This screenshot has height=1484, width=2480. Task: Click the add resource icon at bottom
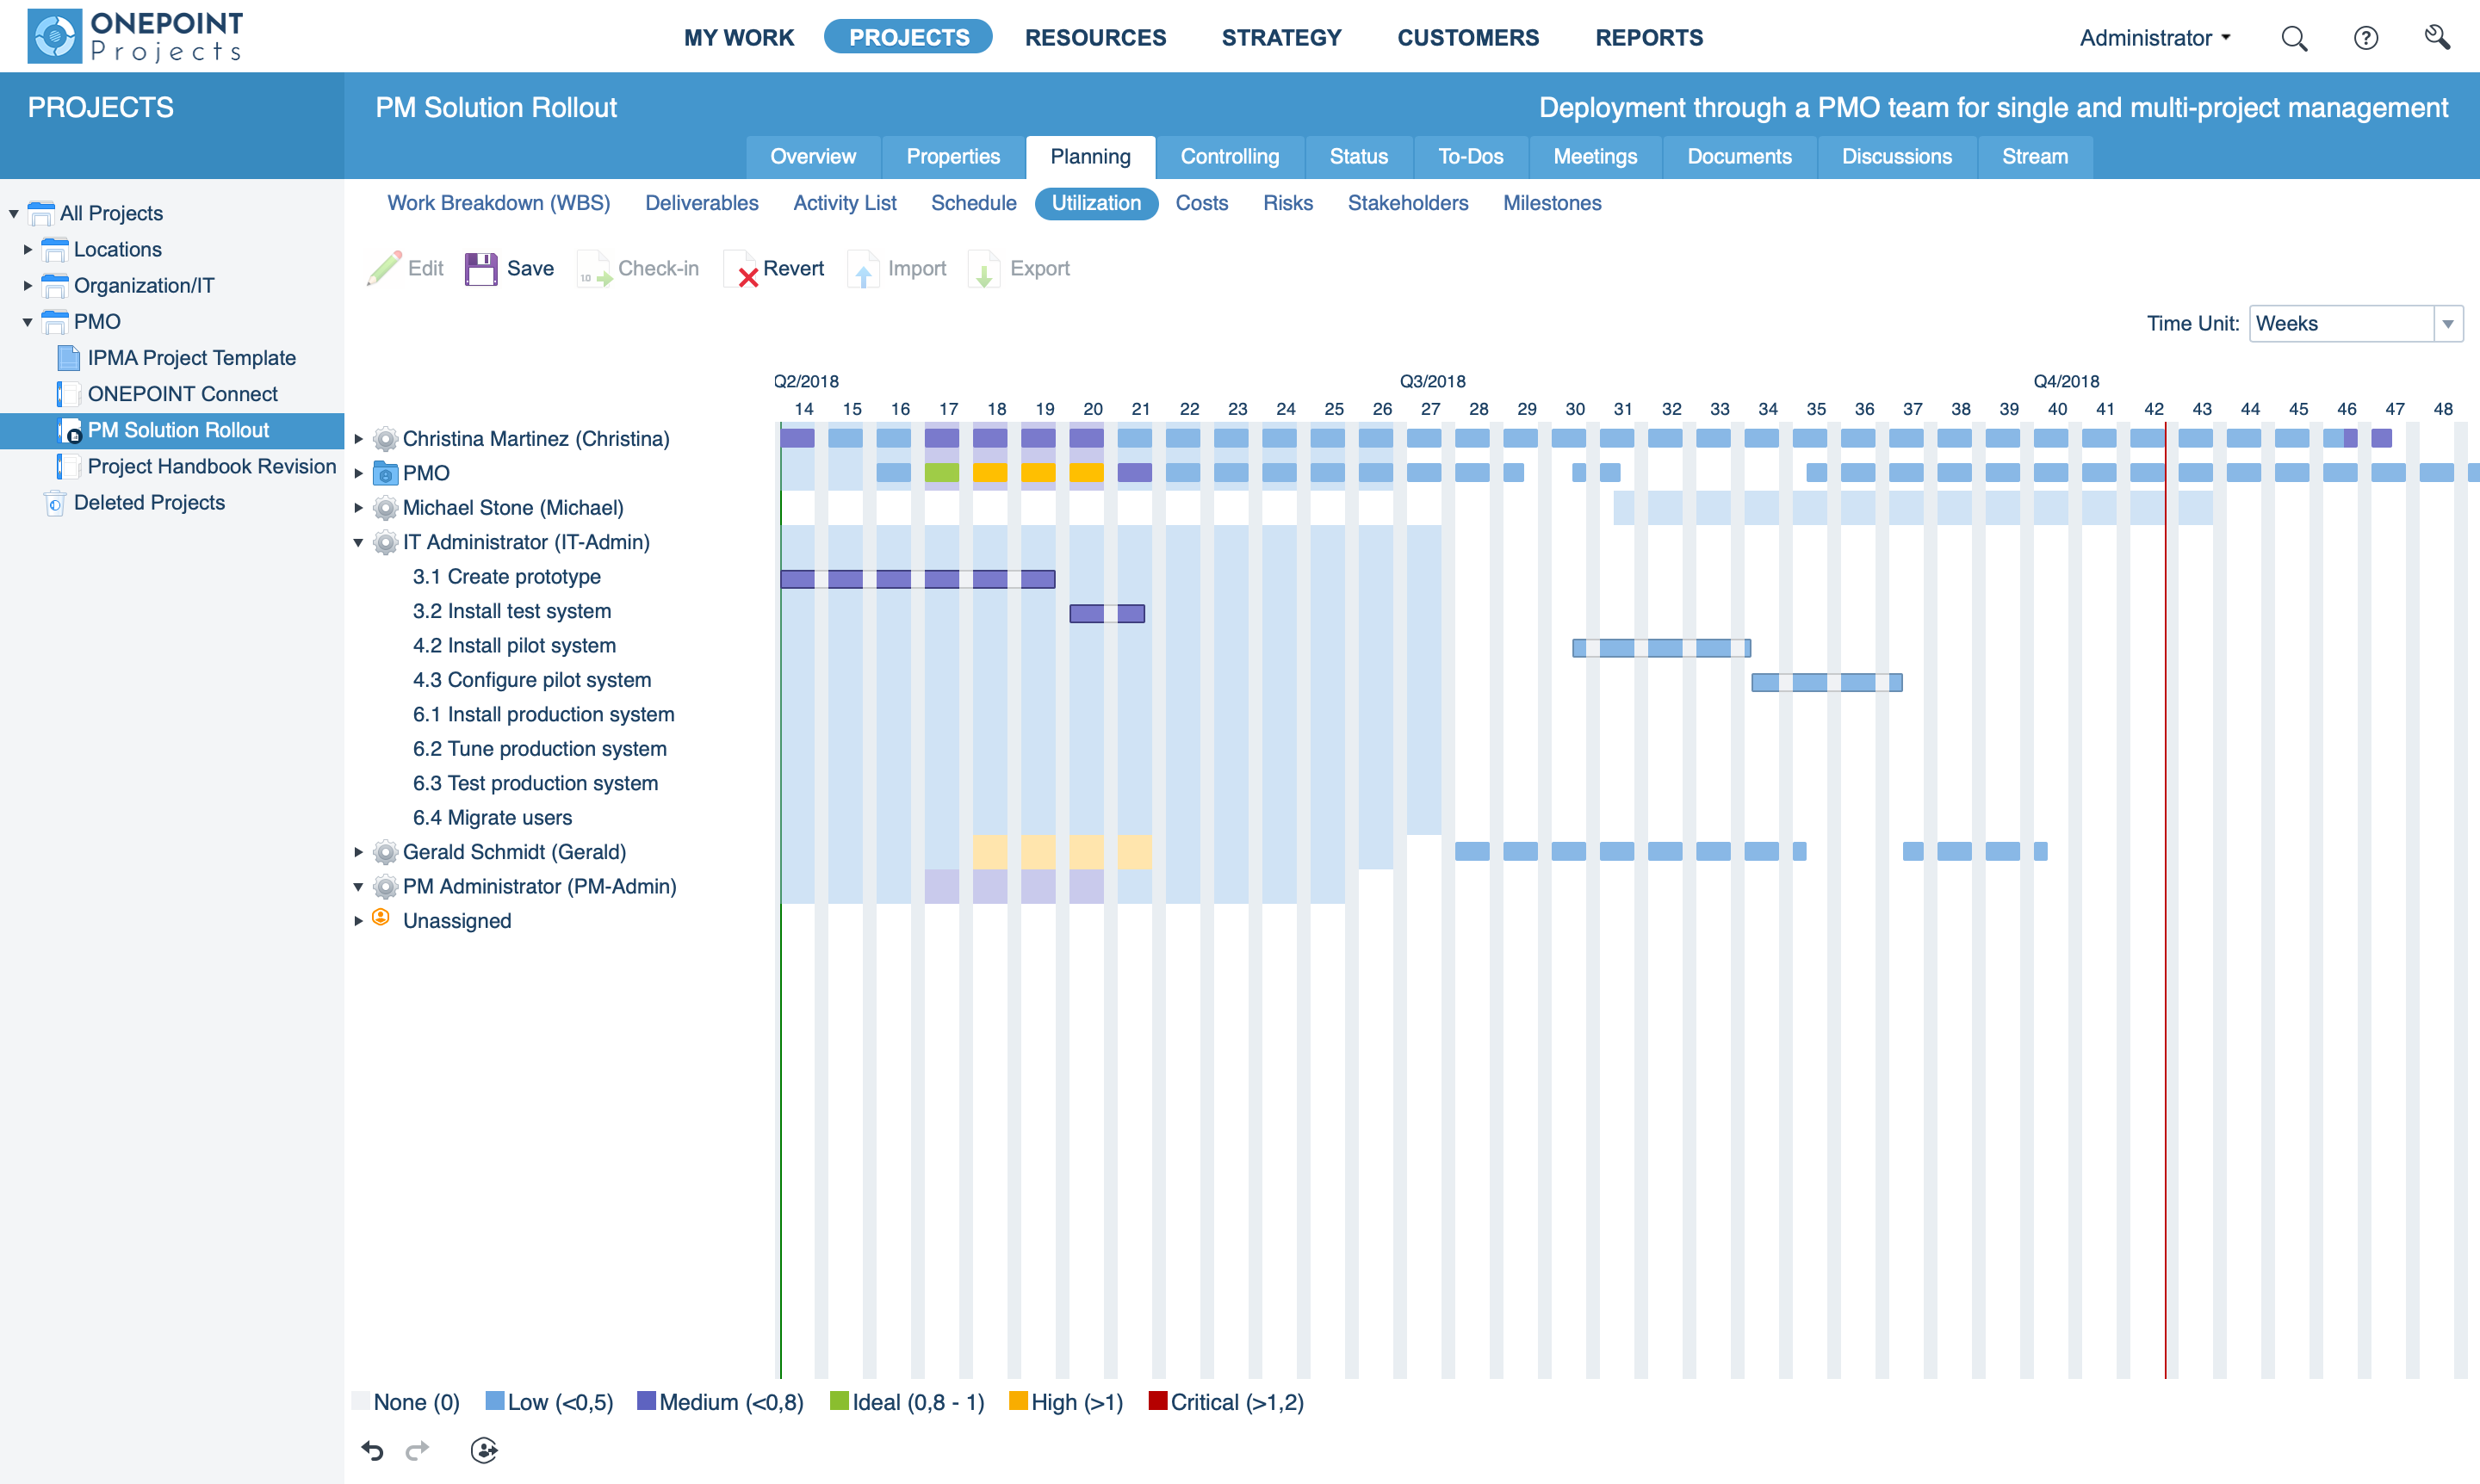484,1450
